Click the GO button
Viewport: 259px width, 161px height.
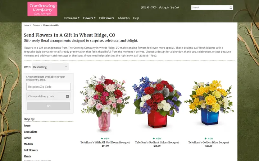(x=49, y=106)
